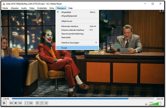
Task: Jump to previous media track
Action: pyautogui.click(x=11, y=103)
